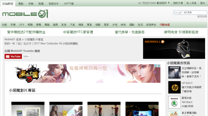This screenshot has height=116, width=208.
Task: Click 中華獨送HTC豪華禮 promo link
Action: [x=78, y=32]
